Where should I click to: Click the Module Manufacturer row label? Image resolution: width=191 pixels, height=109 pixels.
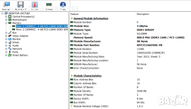tap(87, 41)
